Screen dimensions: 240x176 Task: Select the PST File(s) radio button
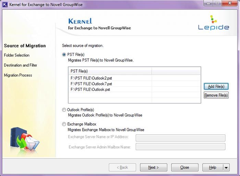click(64, 55)
